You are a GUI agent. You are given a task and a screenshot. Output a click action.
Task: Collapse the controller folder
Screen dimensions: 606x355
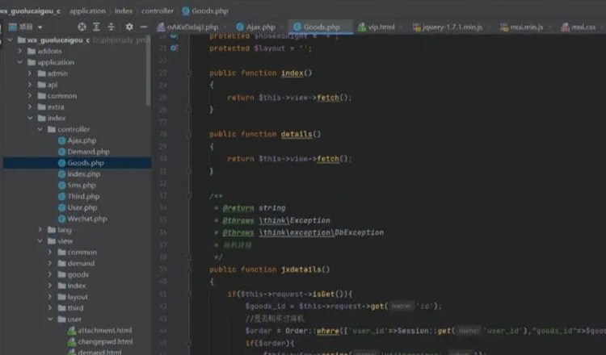[x=41, y=129]
